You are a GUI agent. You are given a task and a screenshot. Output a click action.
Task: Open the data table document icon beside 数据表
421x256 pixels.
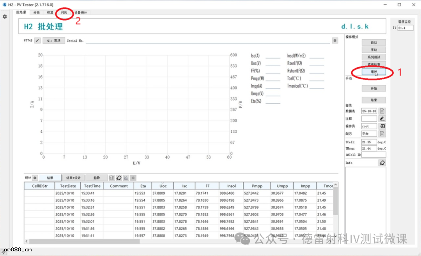[382, 111]
